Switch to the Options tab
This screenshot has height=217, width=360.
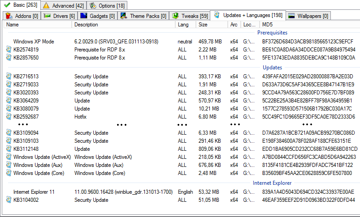(x=107, y=6)
